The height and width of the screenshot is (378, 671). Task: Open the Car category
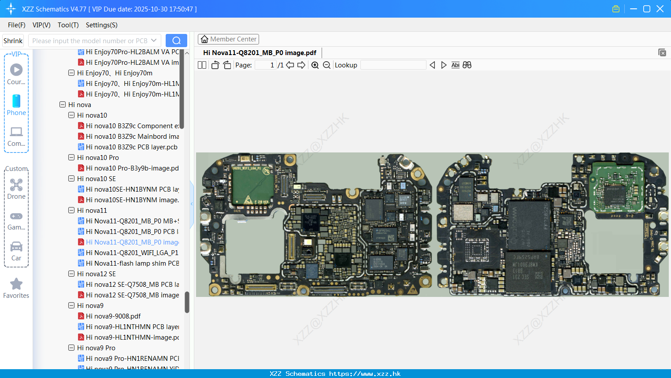click(16, 246)
